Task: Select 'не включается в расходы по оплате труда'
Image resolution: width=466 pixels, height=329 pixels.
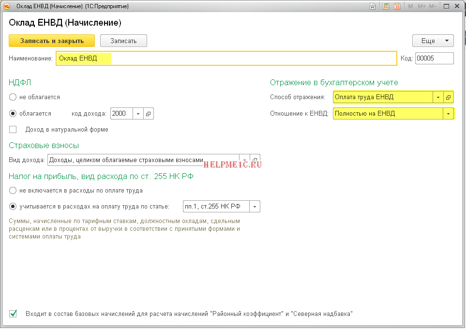Action: click(14, 191)
